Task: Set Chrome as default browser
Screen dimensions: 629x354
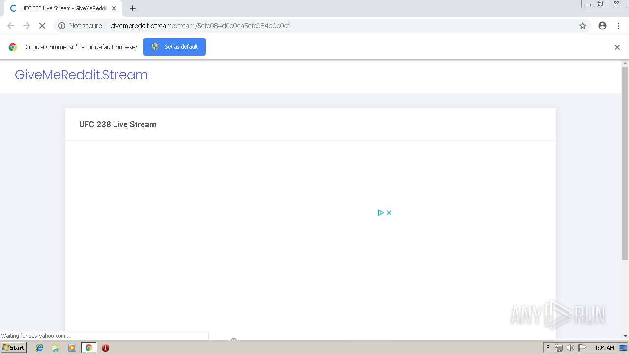Action: click(x=174, y=47)
